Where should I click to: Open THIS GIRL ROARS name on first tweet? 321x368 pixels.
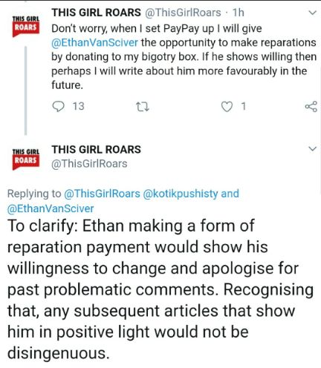coord(96,13)
